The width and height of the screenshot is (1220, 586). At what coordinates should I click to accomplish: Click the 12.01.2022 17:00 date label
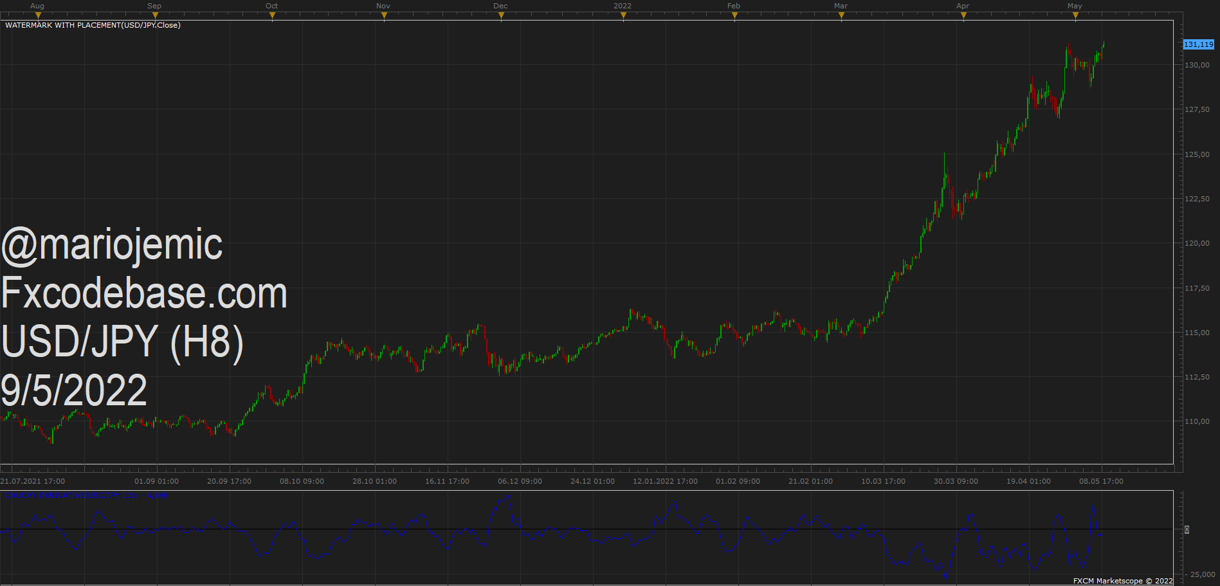(666, 481)
